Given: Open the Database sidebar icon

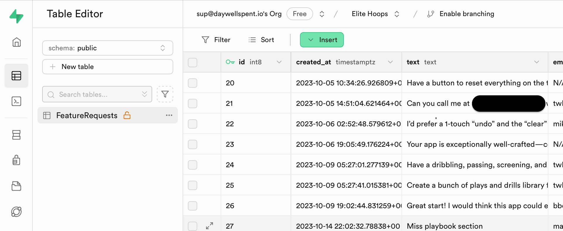Looking at the screenshot, I should [16, 135].
